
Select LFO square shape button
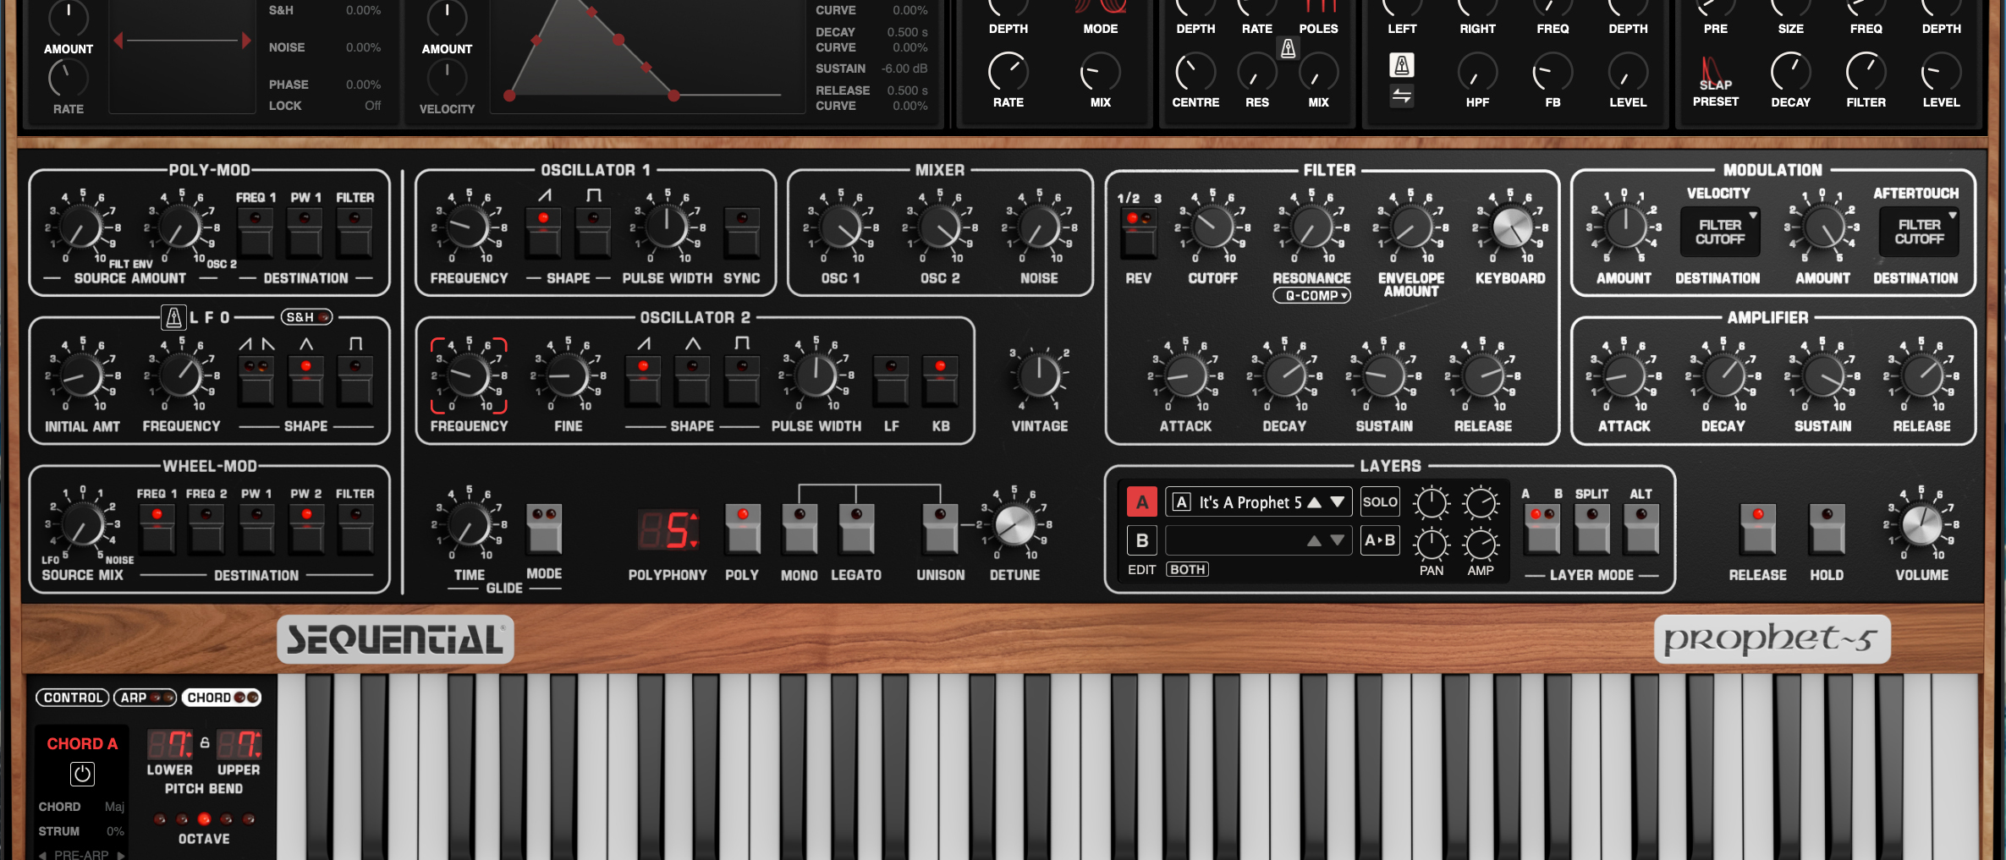[x=355, y=380]
